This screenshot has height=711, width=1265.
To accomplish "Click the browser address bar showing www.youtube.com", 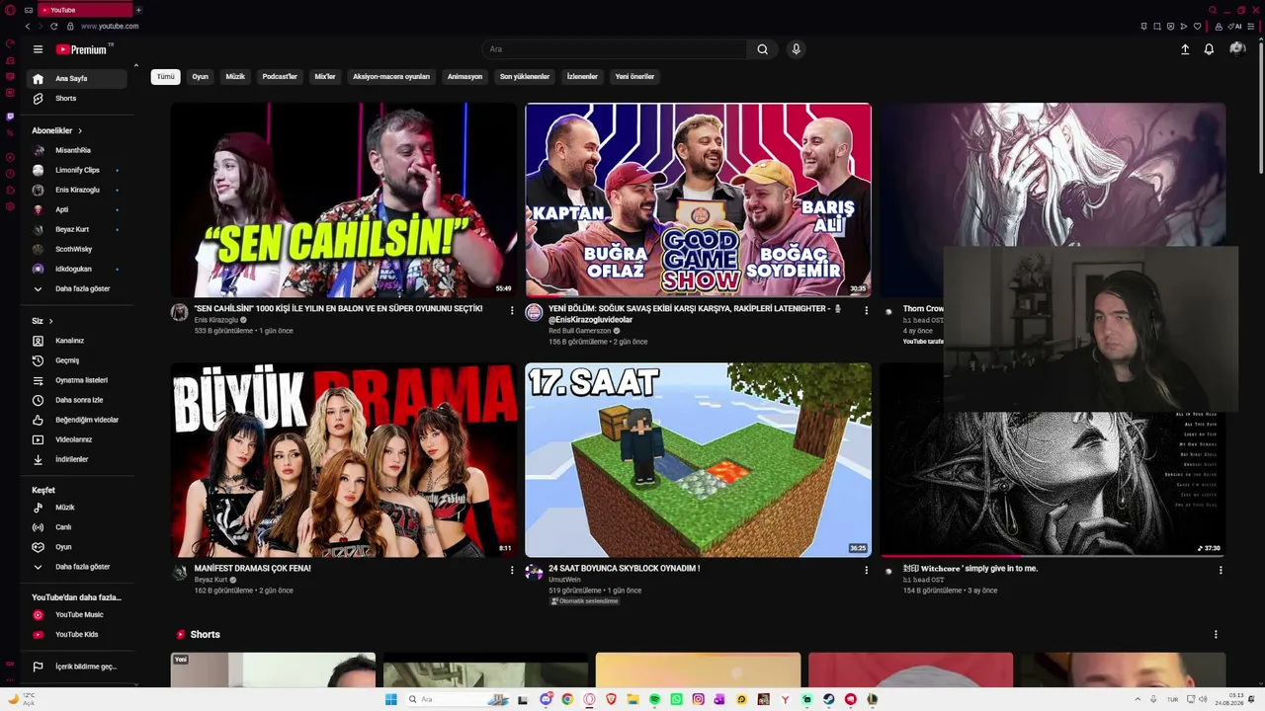I will tap(110, 27).
